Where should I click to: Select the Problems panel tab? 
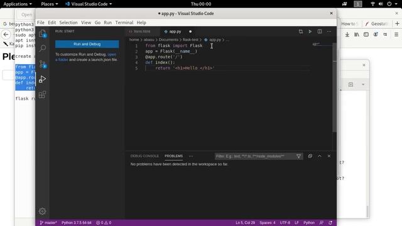173,156
